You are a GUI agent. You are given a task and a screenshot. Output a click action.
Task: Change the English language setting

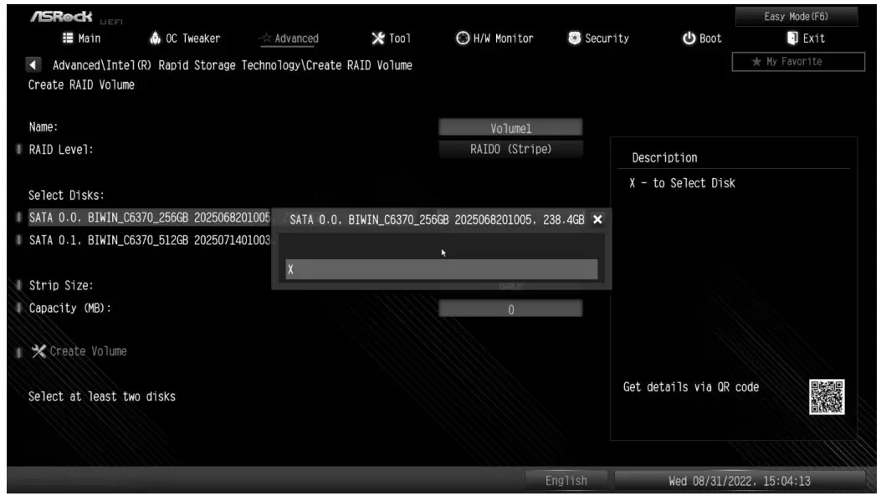[x=566, y=481]
